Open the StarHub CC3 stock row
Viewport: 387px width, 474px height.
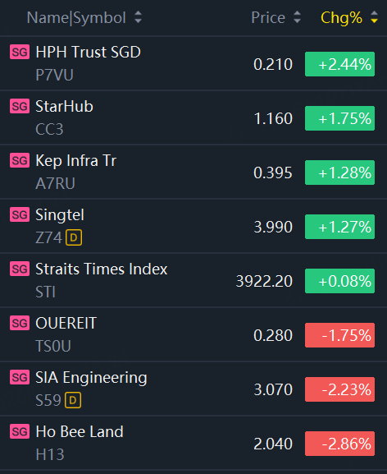(193, 117)
